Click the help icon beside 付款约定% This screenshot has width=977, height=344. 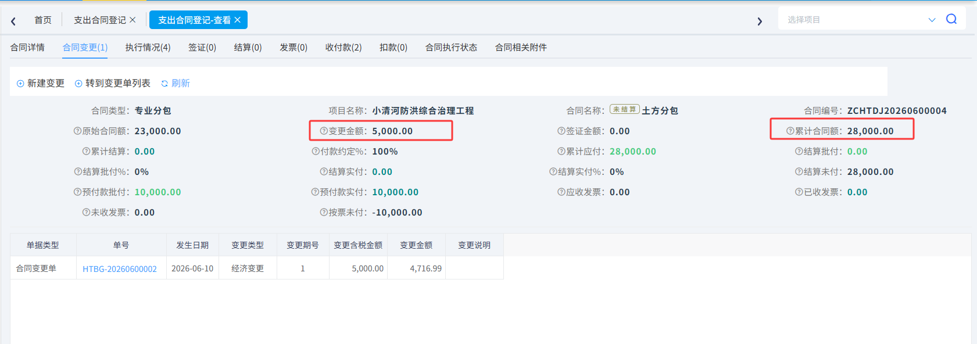point(316,151)
